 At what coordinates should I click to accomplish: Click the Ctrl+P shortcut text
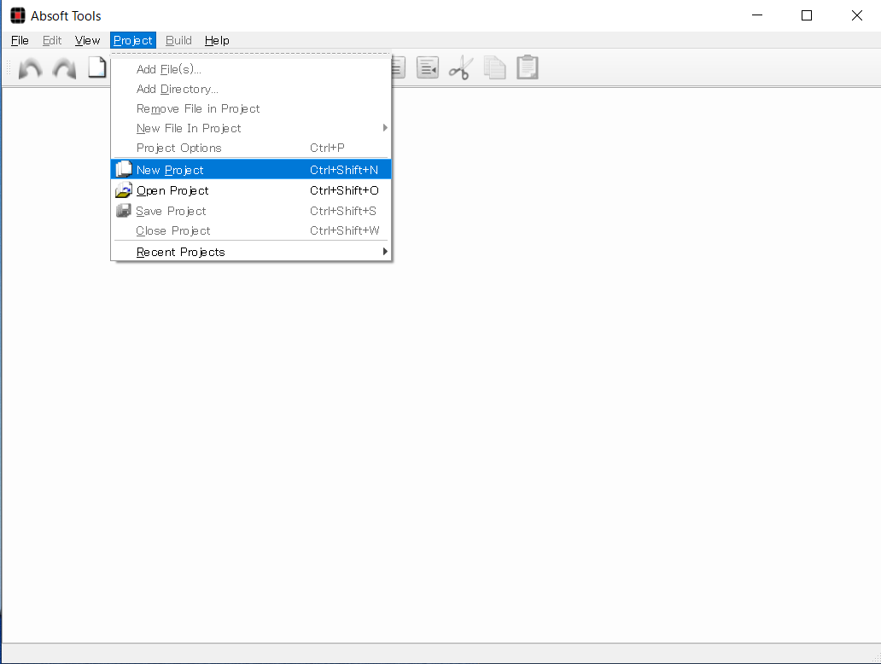(327, 148)
